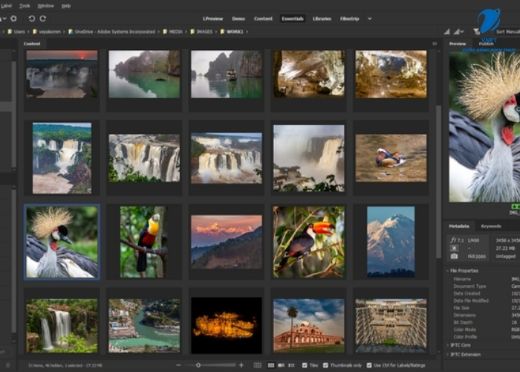Select the toucan with orange beak thumbnail
This screenshot has width=520, height=372.
pyautogui.click(x=309, y=242)
